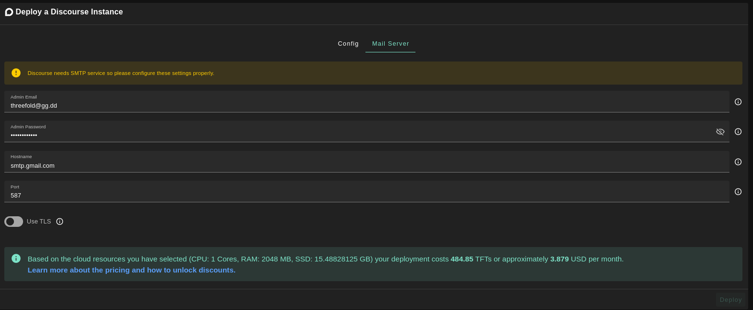Open info tooltip beside Admin Password field
Viewport: 753px width, 310px height.
point(738,132)
